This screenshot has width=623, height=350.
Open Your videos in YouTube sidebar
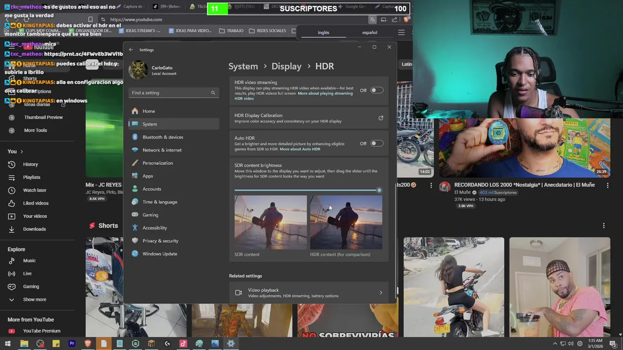click(x=35, y=216)
